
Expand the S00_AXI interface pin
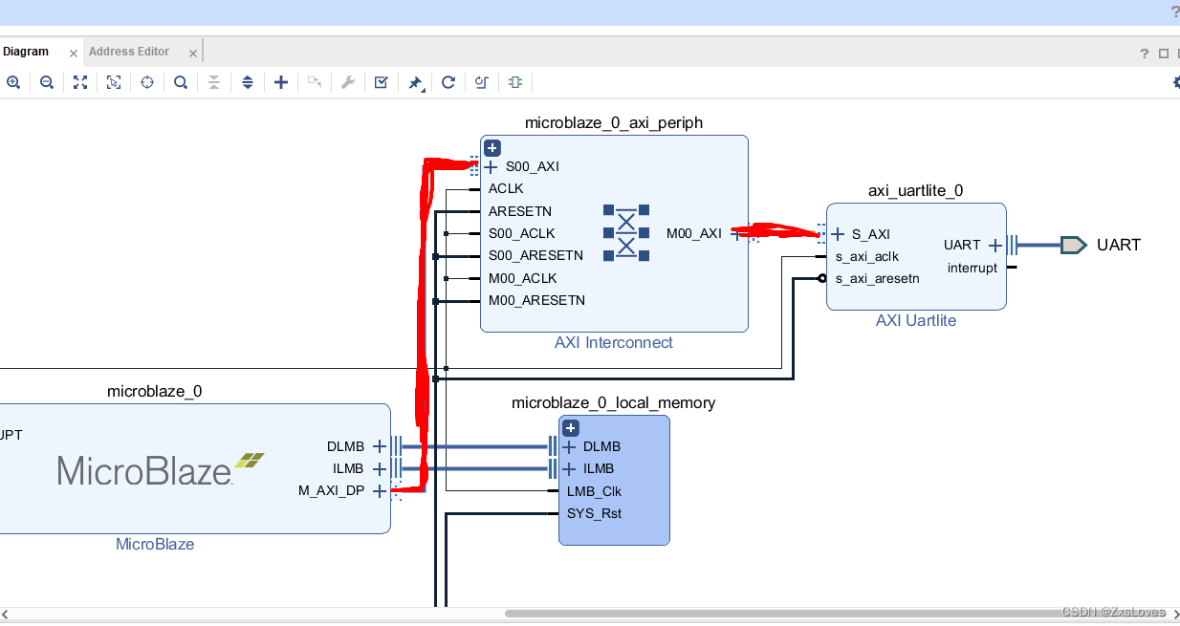click(x=492, y=167)
